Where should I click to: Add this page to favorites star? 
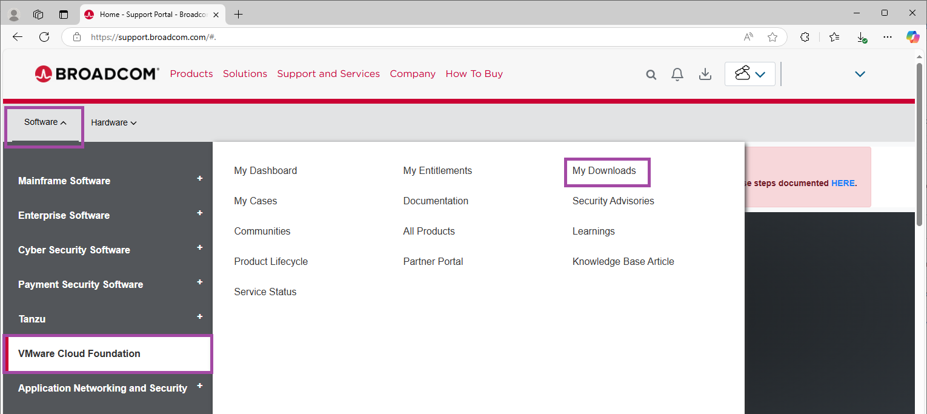point(772,37)
